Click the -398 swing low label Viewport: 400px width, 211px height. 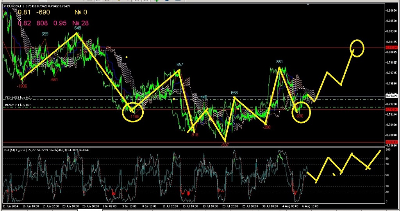point(266,127)
